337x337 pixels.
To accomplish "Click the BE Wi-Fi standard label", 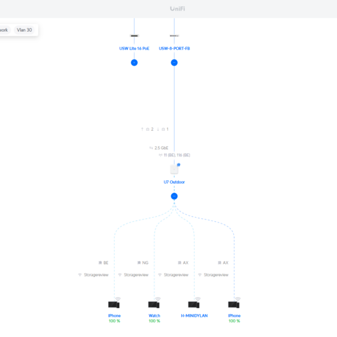I will tap(103, 263).
